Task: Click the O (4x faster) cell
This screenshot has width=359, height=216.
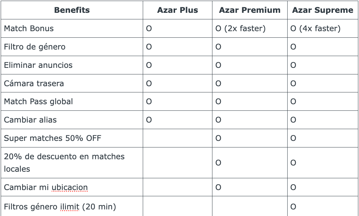Action: (x=315, y=28)
